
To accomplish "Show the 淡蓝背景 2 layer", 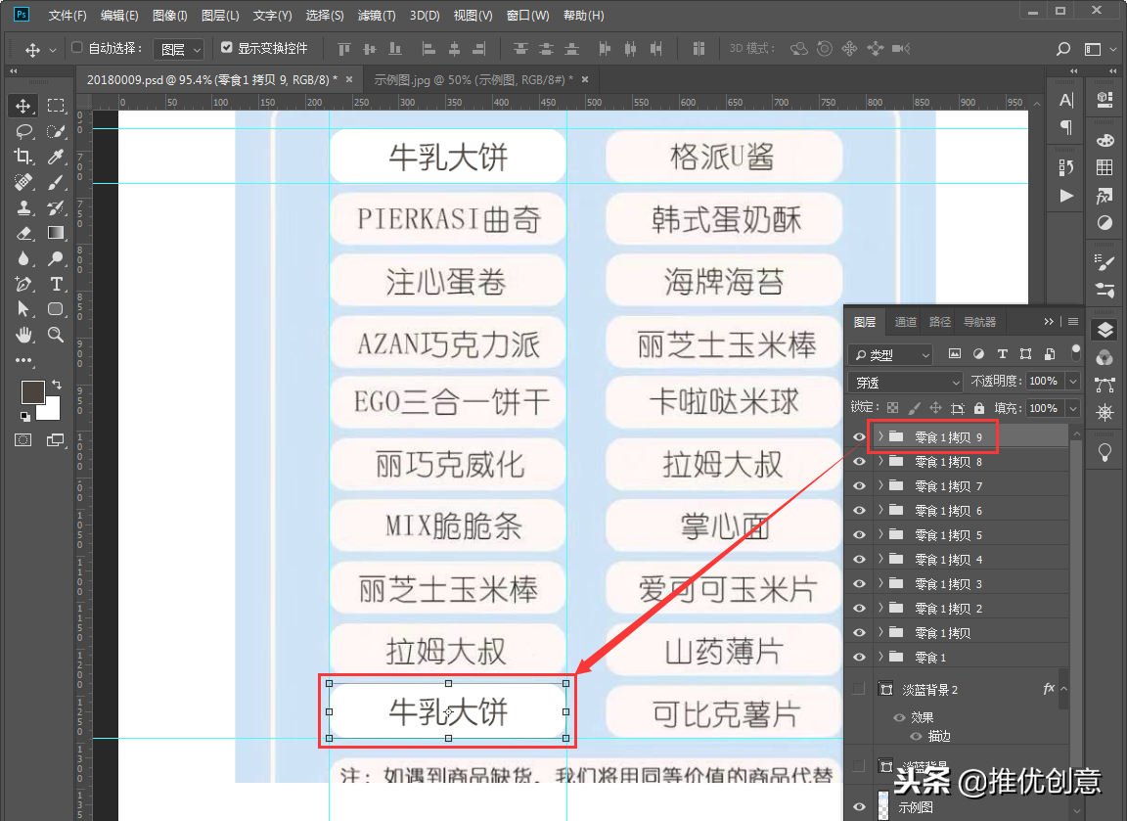I will [858, 690].
